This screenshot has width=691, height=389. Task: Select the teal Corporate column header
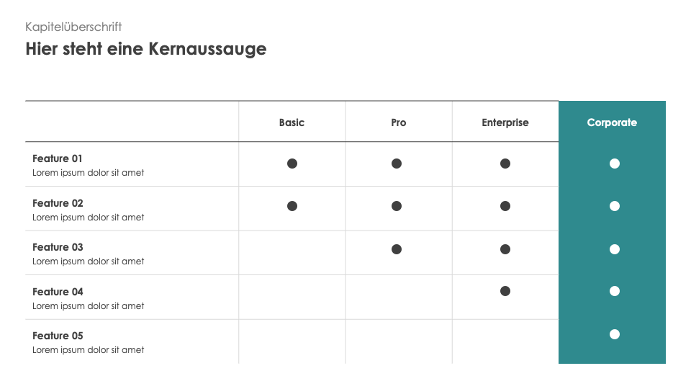click(x=612, y=122)
